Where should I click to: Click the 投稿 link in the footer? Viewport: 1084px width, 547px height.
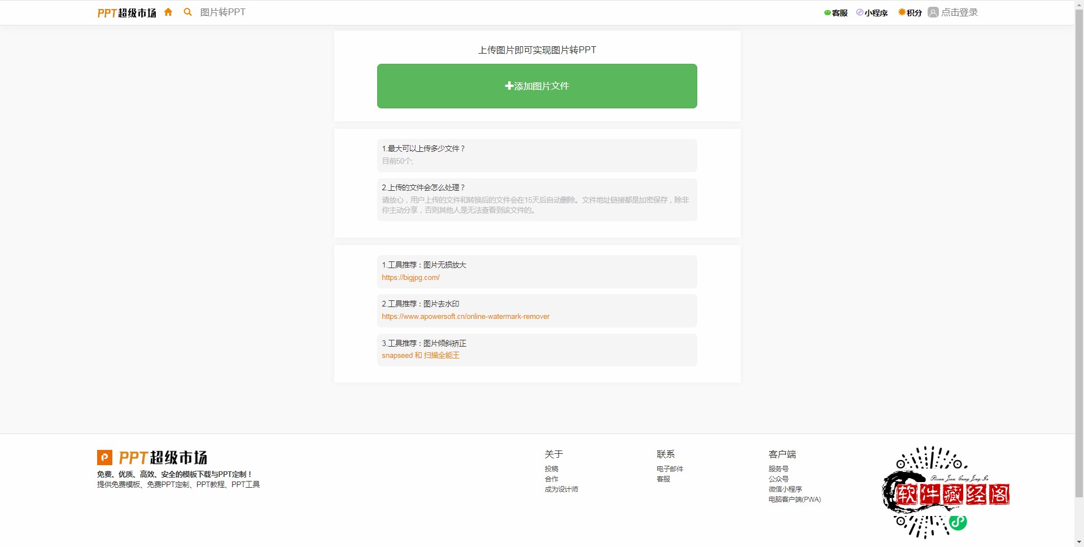(x=552, y=469)
